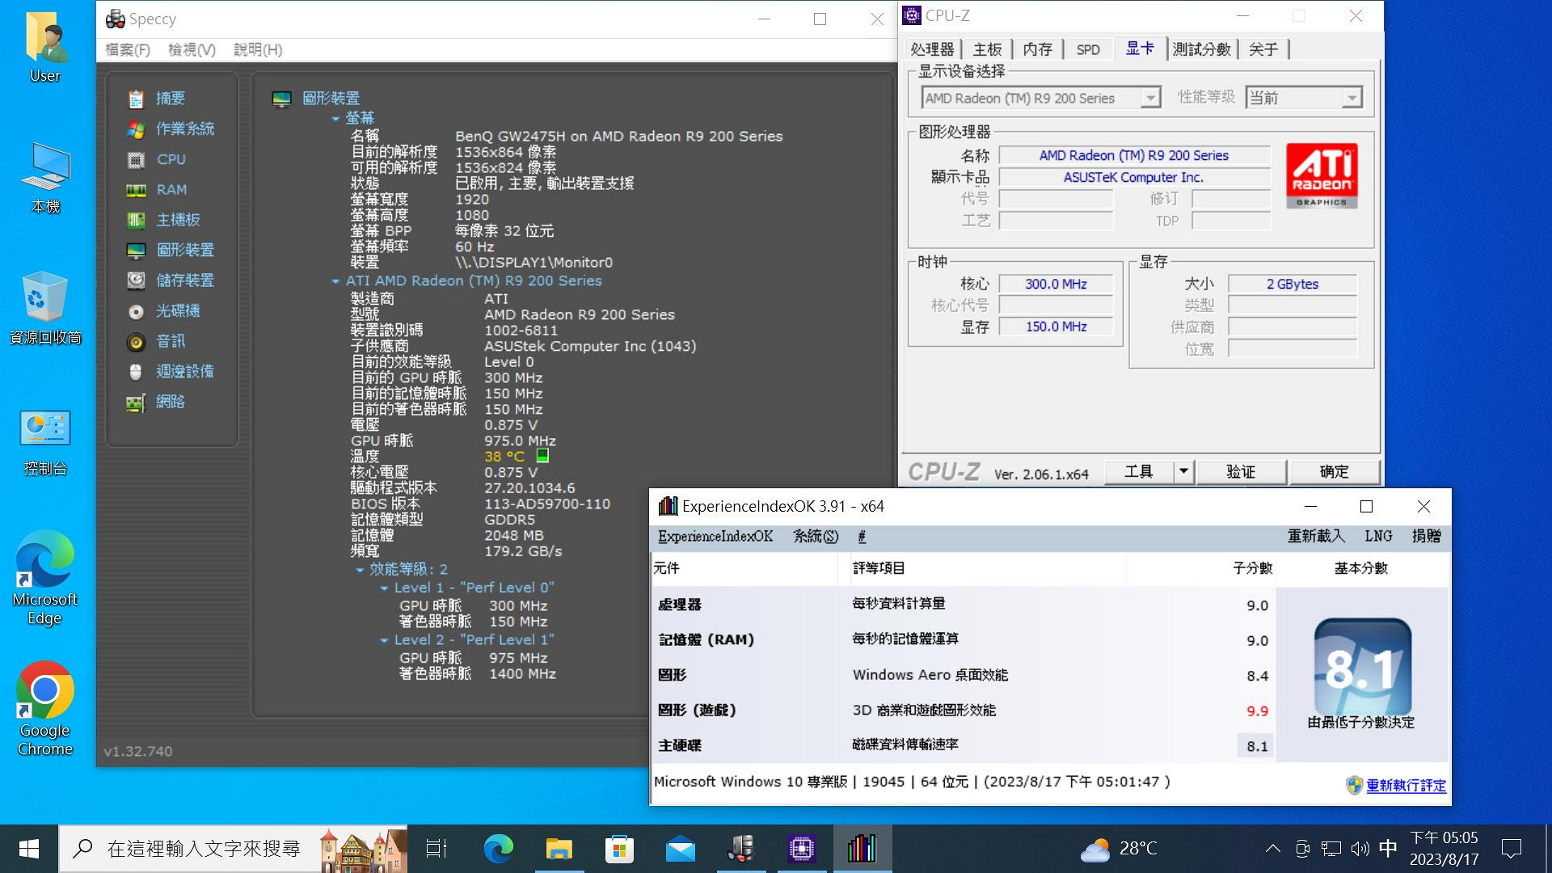Collapse Level 1 - "Perf Level 0" node
The image size is (1552, 873).
(x=384, y=588)
